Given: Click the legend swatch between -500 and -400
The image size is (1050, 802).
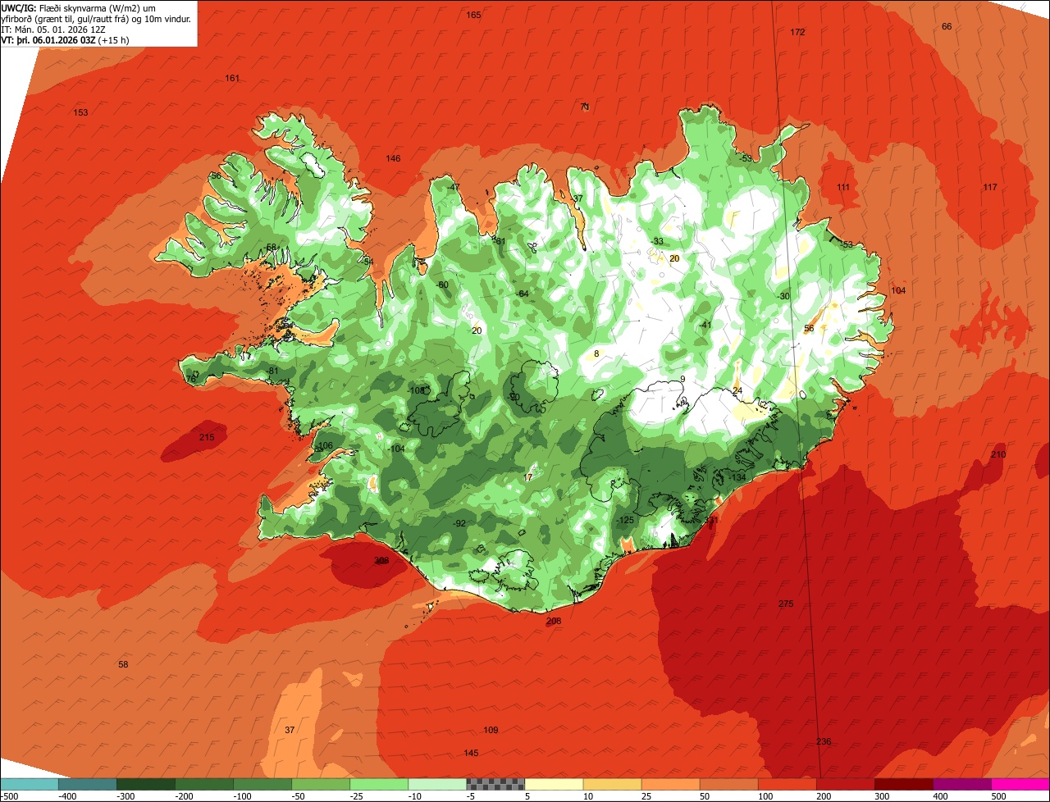Looking at the screenshot, I should (29, 783).
